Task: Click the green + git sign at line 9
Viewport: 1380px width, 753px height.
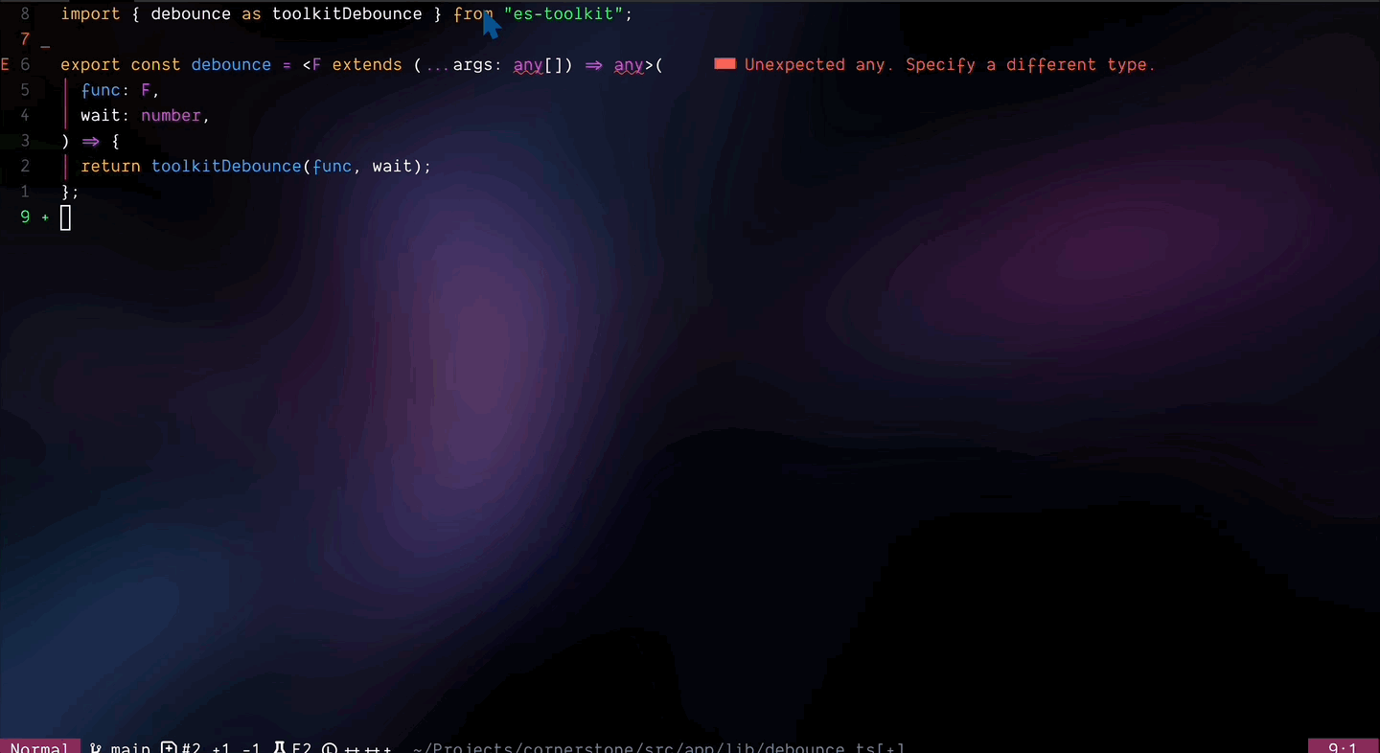Action: pyautogui.click(x=44, y=217)
